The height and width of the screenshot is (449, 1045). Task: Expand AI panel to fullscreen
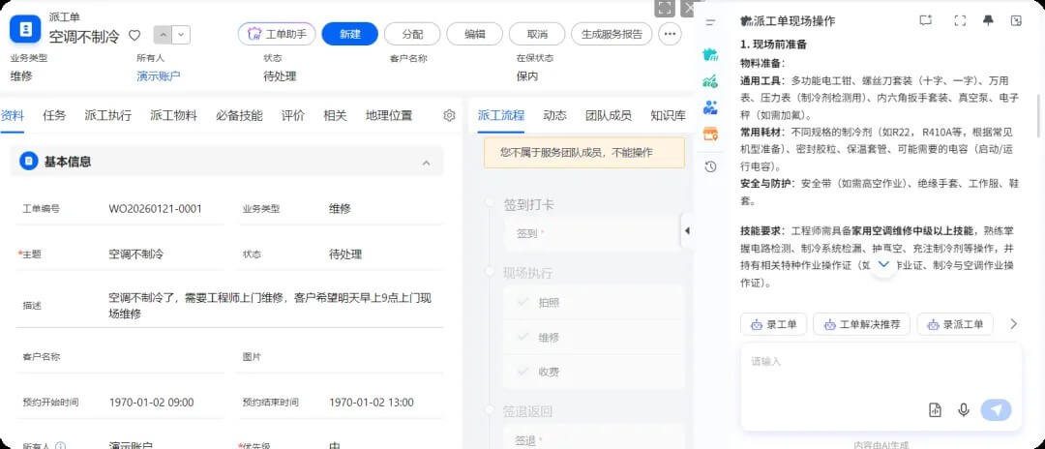960,20
